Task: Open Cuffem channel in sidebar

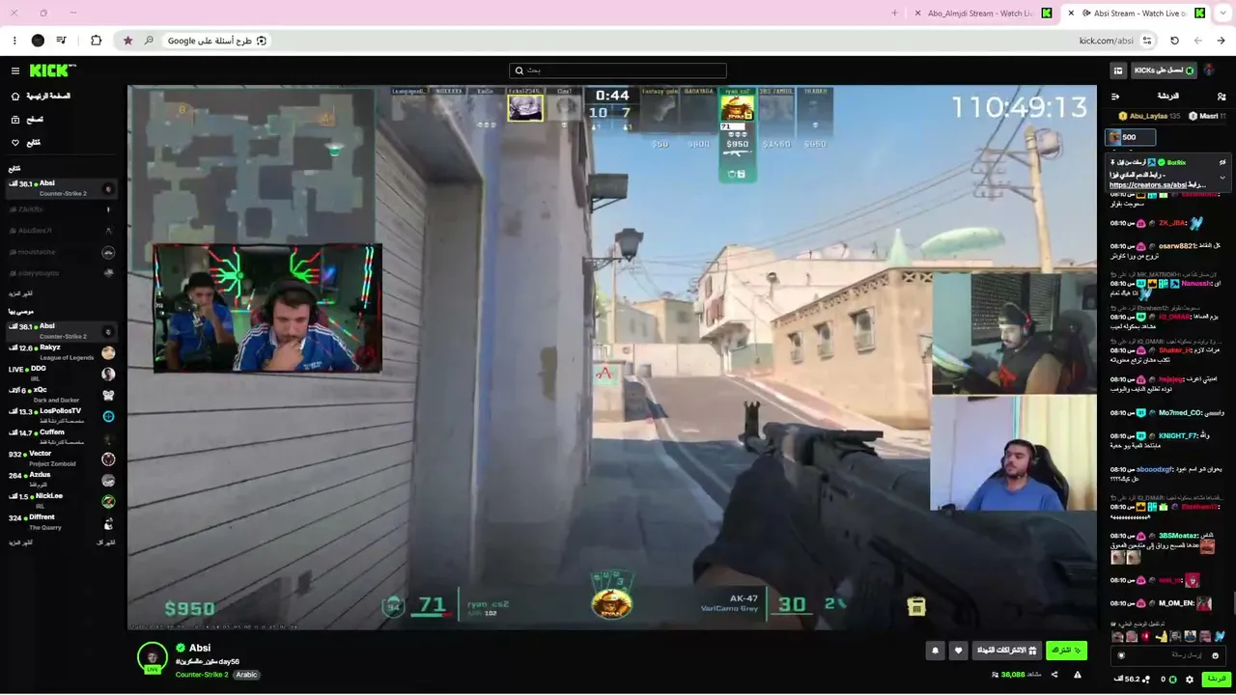Action: click(62, 437)
